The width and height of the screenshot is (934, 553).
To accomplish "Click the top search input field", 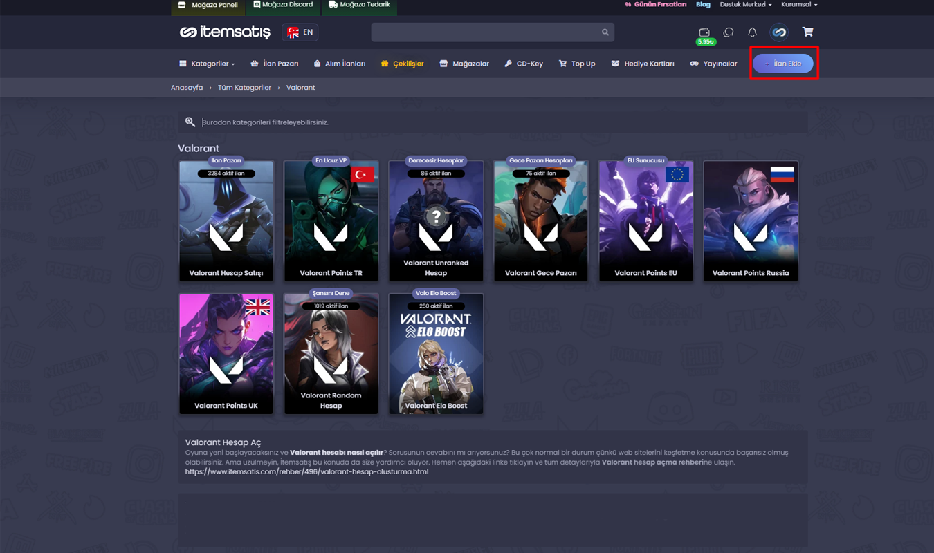I will click(x=493, y=32).
